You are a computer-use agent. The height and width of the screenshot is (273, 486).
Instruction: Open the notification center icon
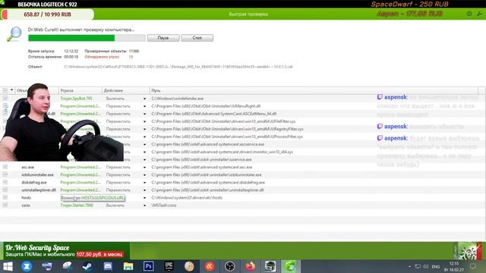[x=473, y=266]
